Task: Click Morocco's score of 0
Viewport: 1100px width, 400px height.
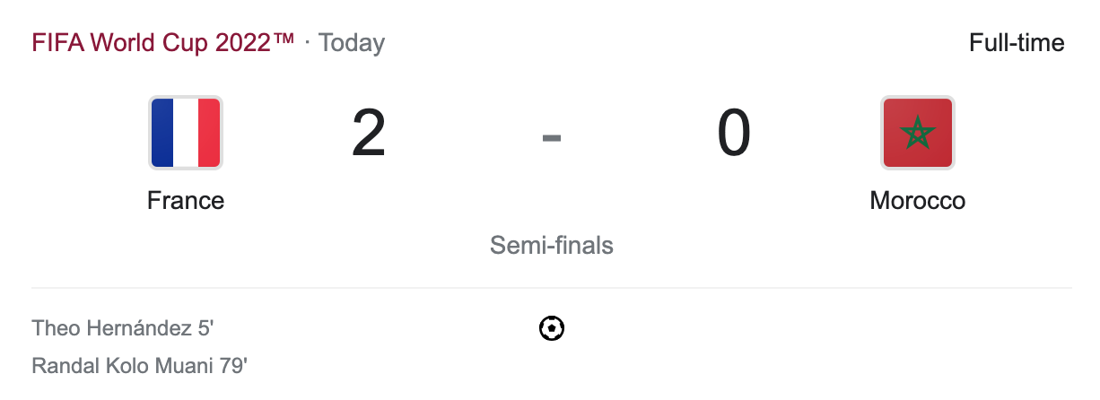Action: (733, 135)
